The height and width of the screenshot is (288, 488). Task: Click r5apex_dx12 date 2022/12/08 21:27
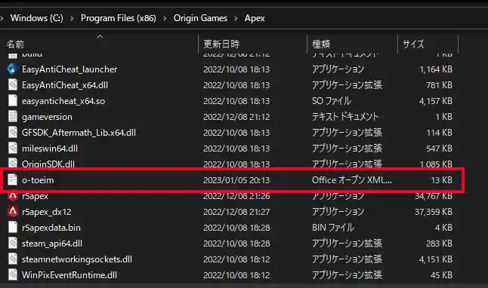tap(236, 212)
